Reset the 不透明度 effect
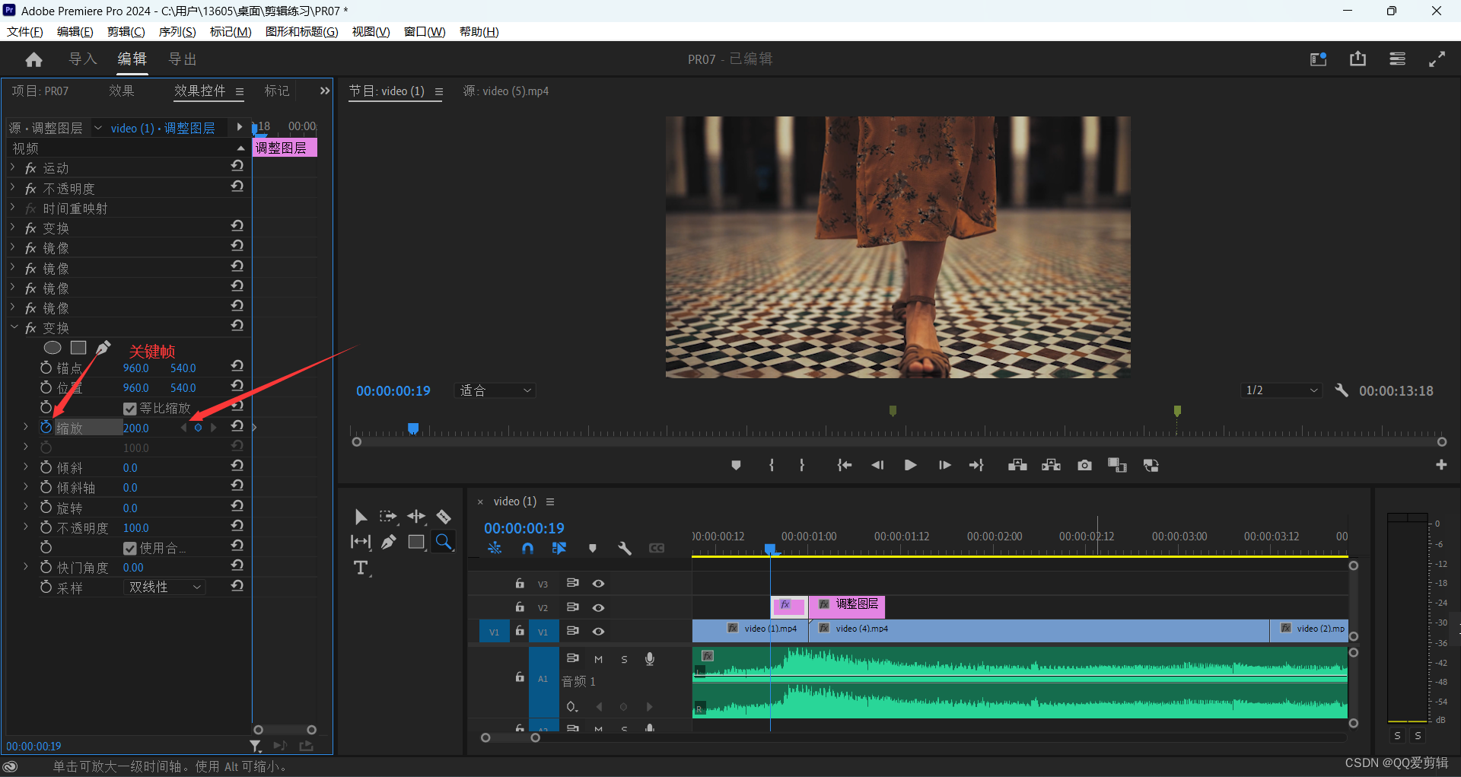Viewport: 1461px width, 777px height. tap(237, 186)
